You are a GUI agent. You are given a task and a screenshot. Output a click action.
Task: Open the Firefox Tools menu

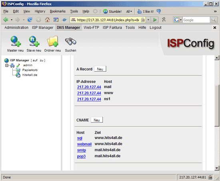[x=74, y=11]
